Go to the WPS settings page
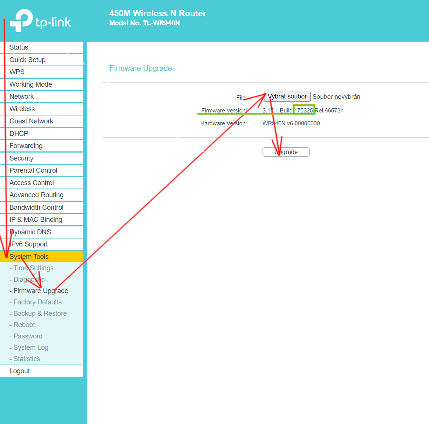This screenshot has width=429, height=424. [17, 72]
